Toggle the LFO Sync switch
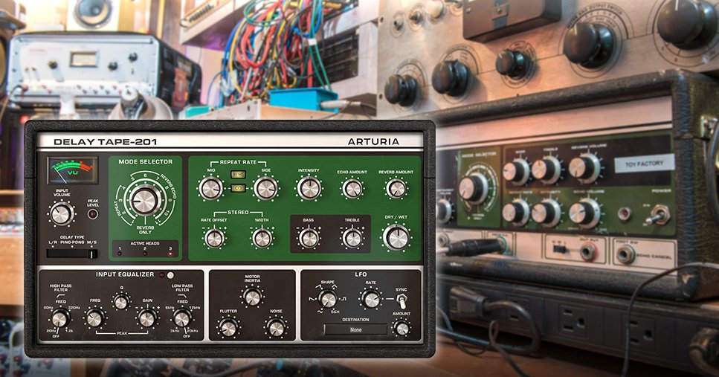 (x=402, y=301)
